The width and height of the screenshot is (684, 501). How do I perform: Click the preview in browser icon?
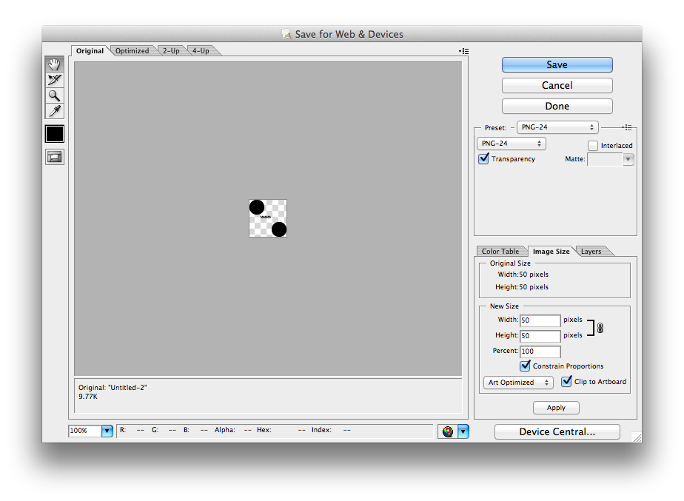[x=447, y=431]
